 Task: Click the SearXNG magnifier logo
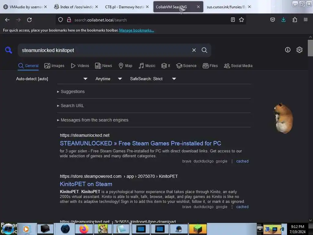pyautogui.click(x=8, y=50)
